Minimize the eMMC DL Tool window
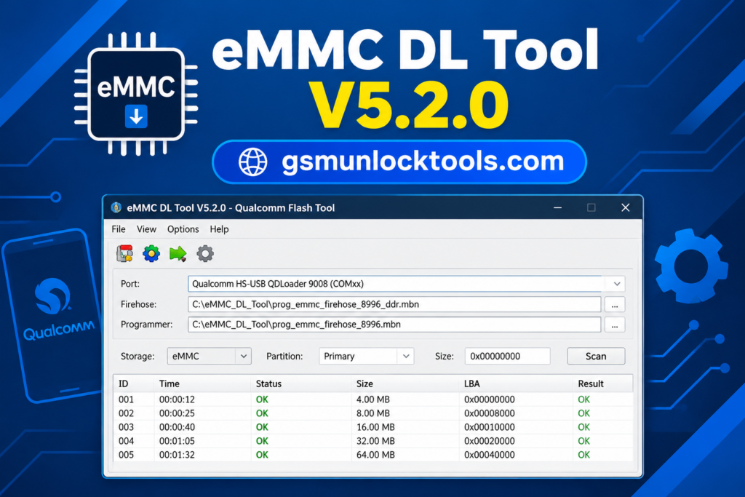The width and height of the screenshot is (745, 497). tap(557, 207)
